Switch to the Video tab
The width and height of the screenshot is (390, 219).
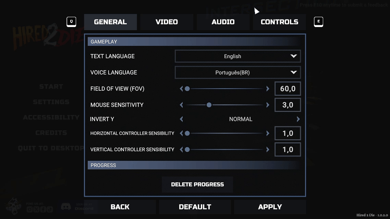(167, 22)
